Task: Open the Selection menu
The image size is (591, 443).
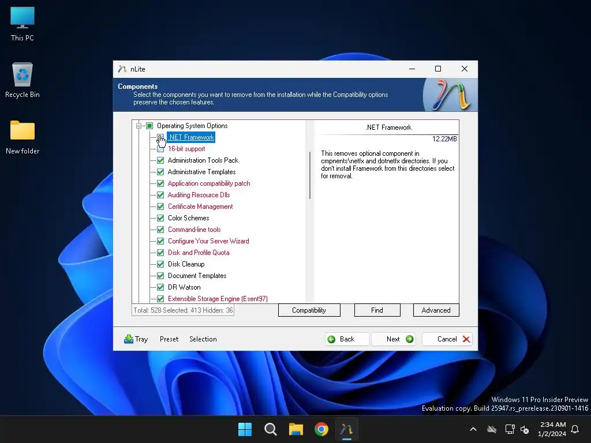Action: pyautogui.click(x=203, y=339)
